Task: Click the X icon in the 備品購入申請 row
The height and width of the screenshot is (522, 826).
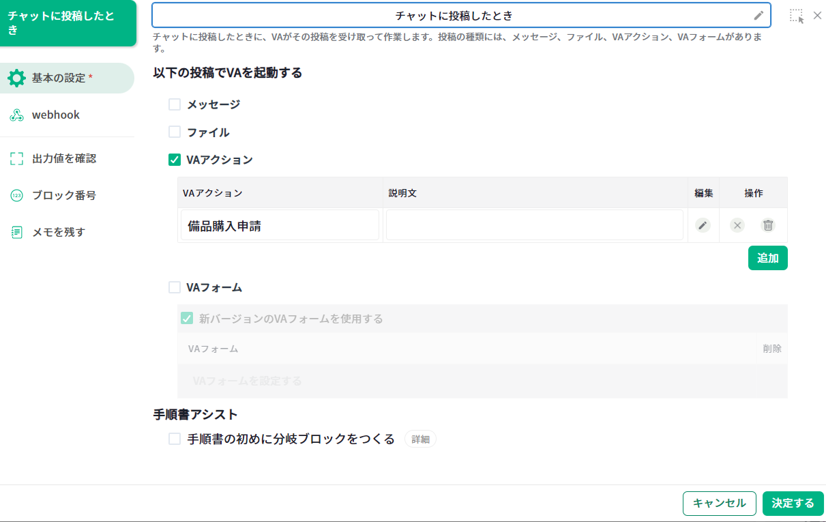Action: pos(737,225)
